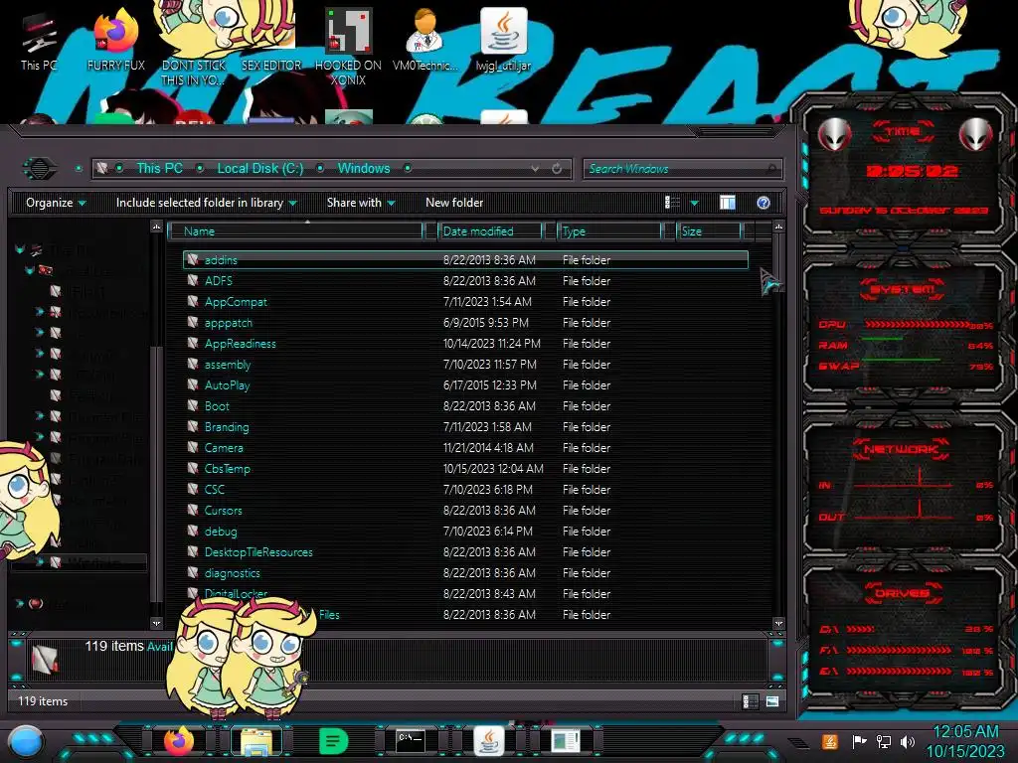Select the apppatch folder
Screen dimensions: 1018x763
pos(465,323)
